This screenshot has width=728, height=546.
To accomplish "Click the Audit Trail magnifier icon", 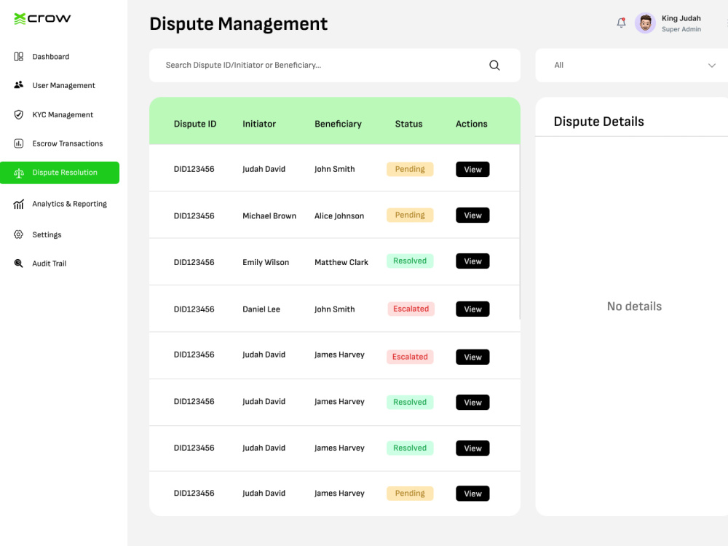I will (19, 264).
